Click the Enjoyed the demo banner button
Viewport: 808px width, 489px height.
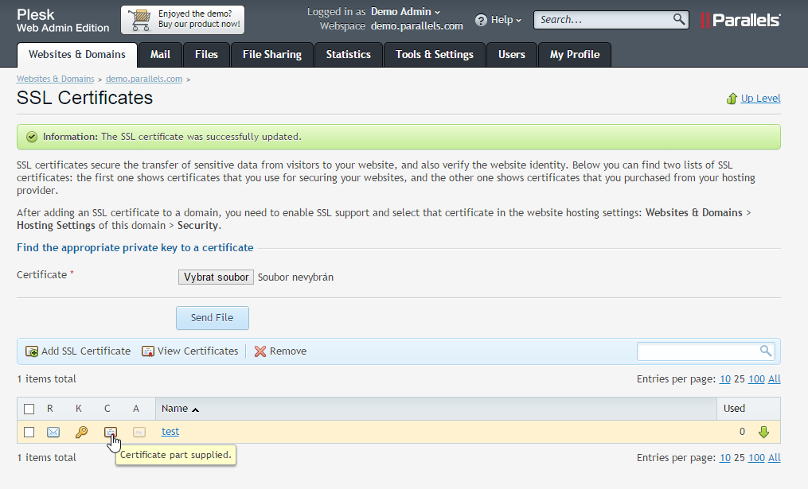click(x=183, y=20)
